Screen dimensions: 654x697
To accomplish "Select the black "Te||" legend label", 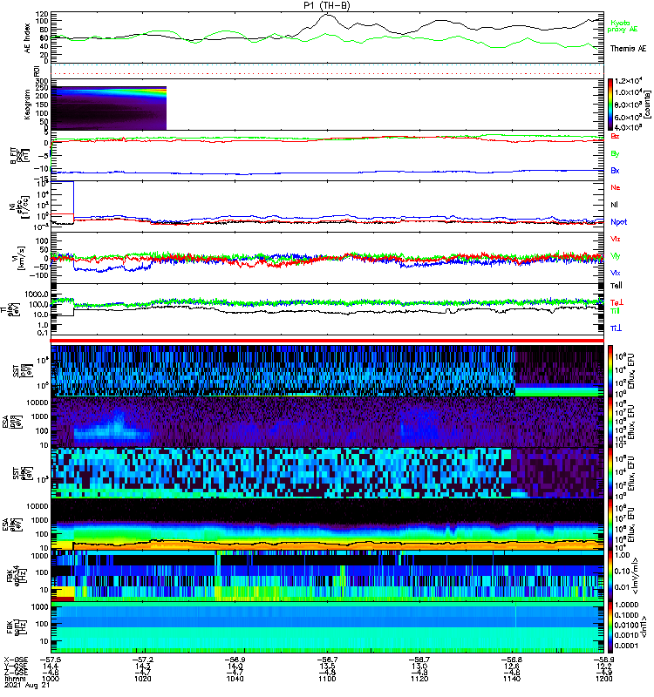I will pos(617,286).
